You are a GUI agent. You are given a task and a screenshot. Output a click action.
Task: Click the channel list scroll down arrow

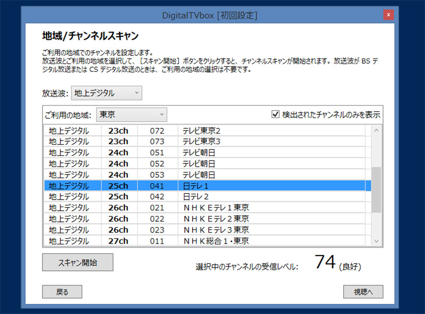coord(377,241)
